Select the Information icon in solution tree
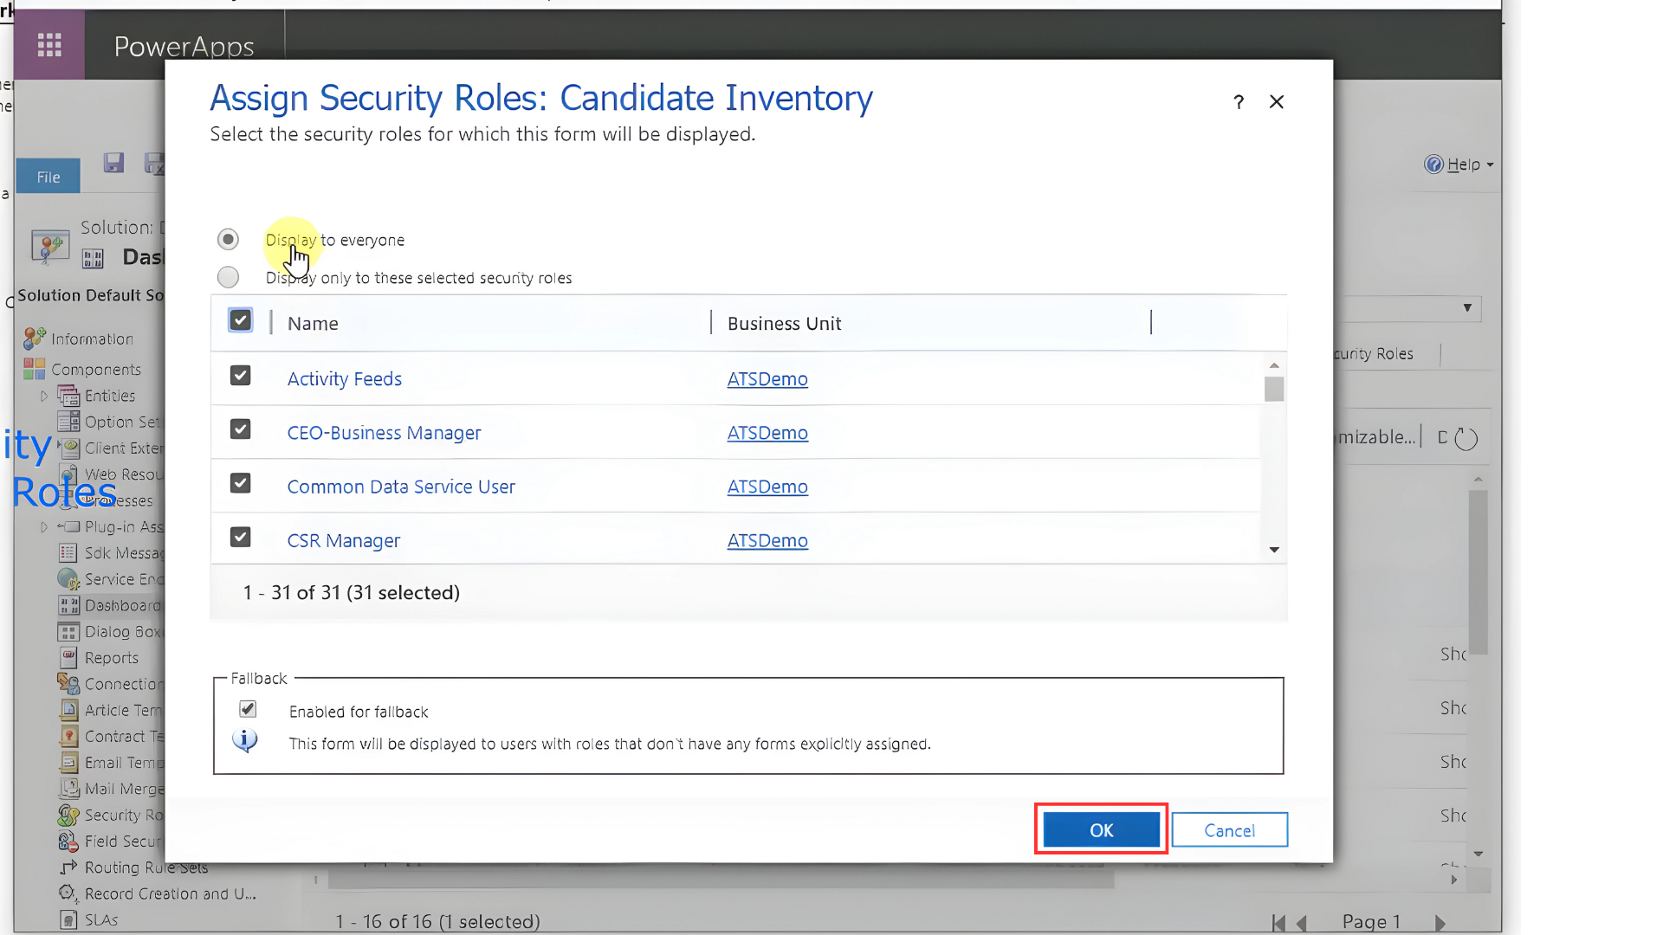This screenshot has width=1663, height=935. pyautogui.click(x=35, y=339)
